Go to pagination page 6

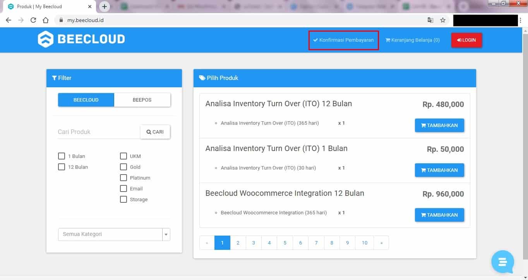pyautogui.click(x=301, y=243)
